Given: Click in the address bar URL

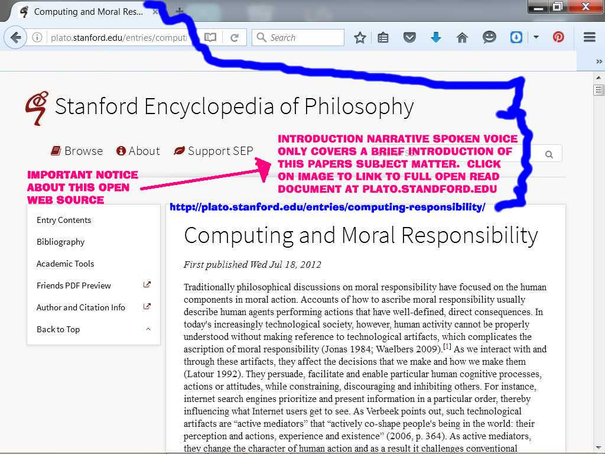Looking at the screenshot, I should click(x=119, y=37).
